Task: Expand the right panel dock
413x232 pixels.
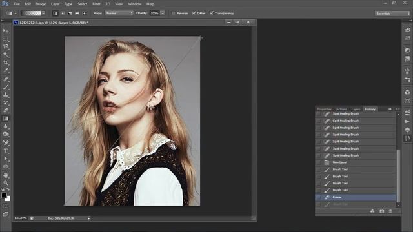Action: click(410, 21)
